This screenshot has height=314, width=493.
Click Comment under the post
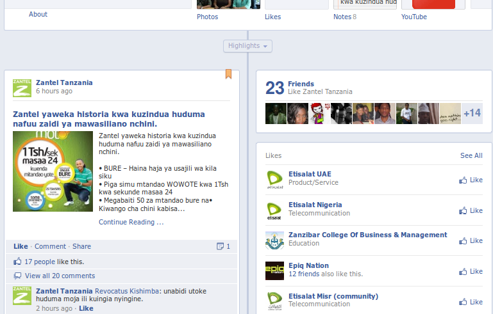click(x=50, y=247)
